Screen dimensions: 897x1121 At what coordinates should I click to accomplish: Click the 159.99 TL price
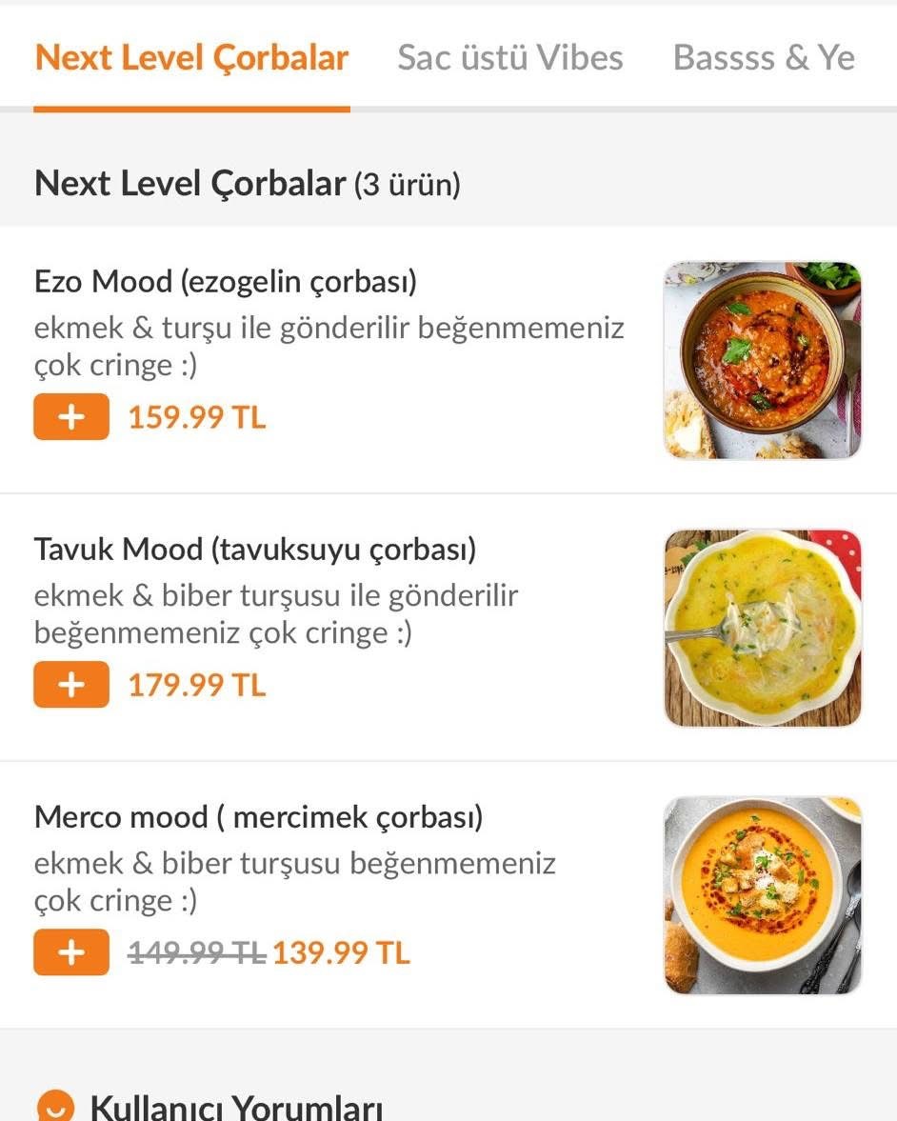point(197,418)
